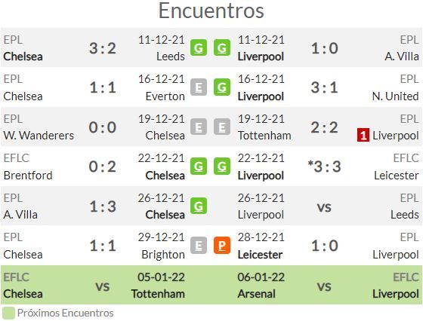Screen dimensions: 423x321
Task: Click green G badge for Brentford vs Chelsea
Action: (199, 167)
